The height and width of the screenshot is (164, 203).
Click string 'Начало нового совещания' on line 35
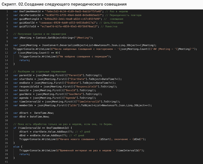pyautogui.click(x=77, y=139)
